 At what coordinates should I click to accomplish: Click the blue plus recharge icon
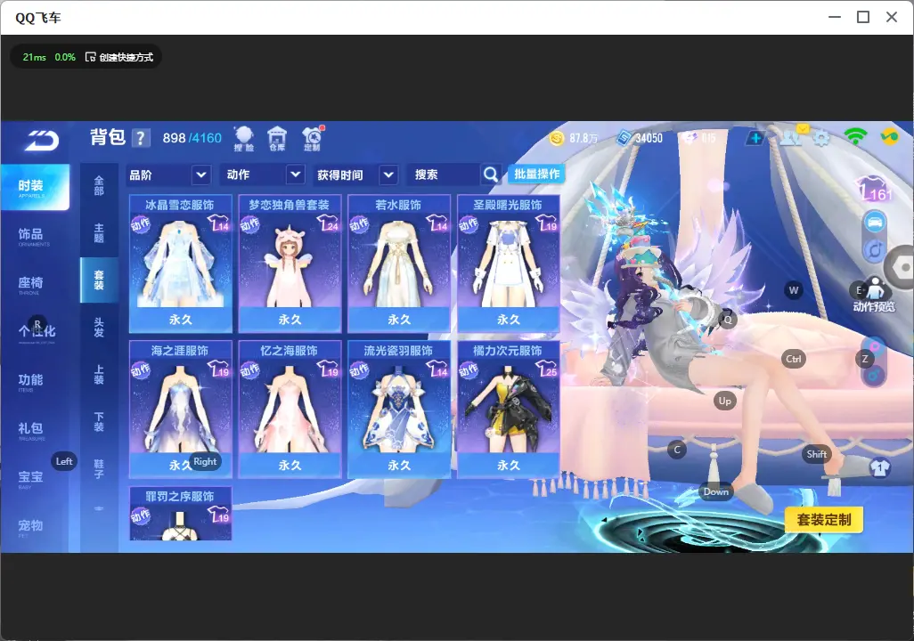[x=755, y=138]
